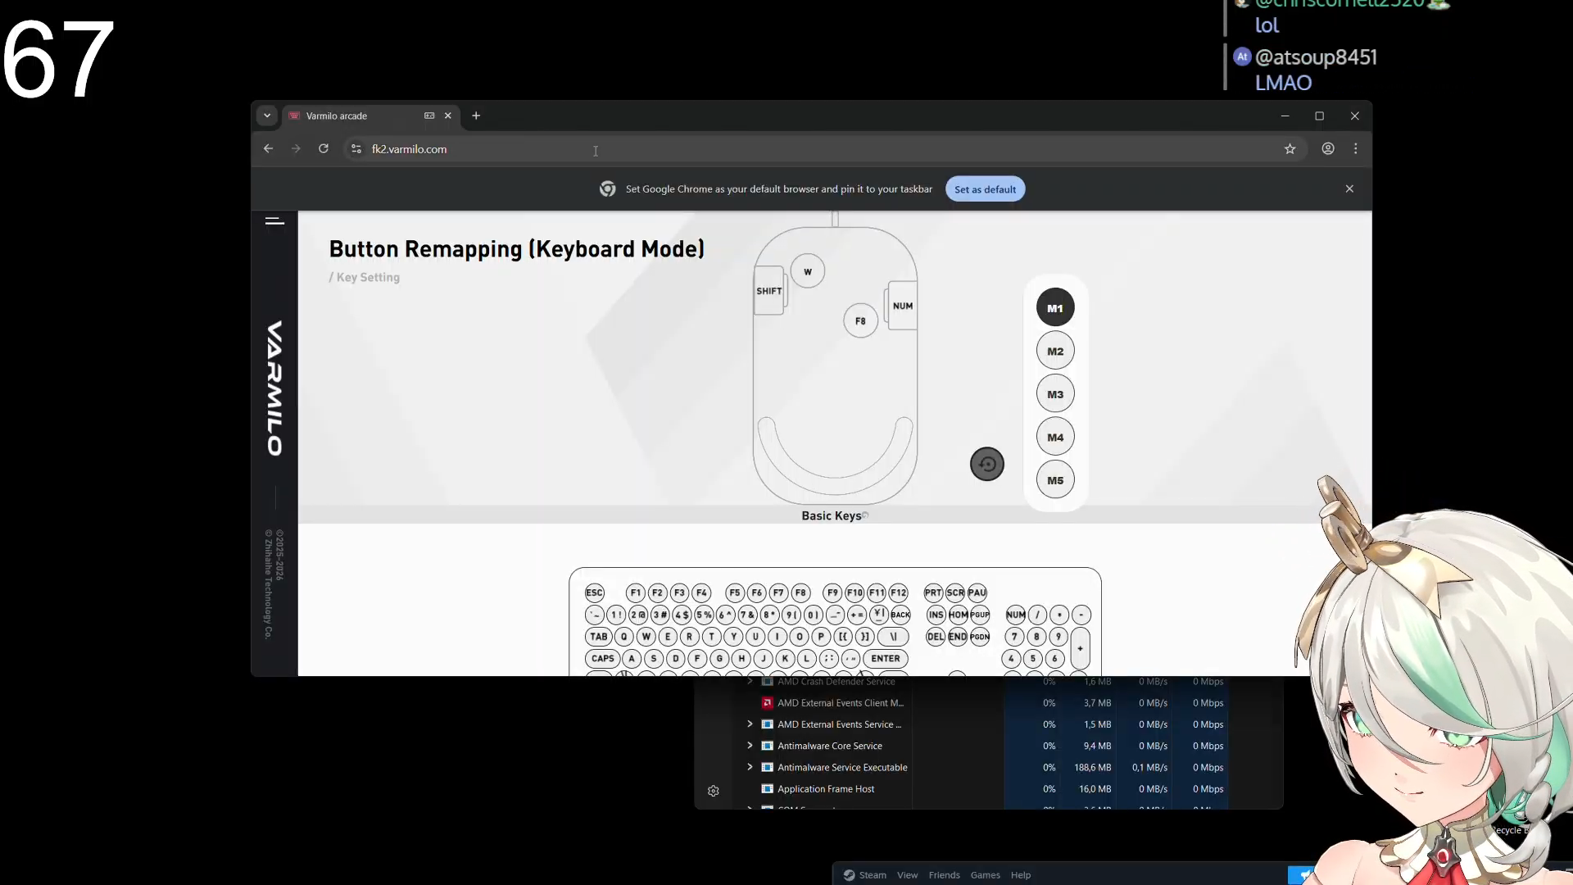Screen dimensions: 1573x885
Task: Click the site information icon in address bar
Action: [356, 148]
